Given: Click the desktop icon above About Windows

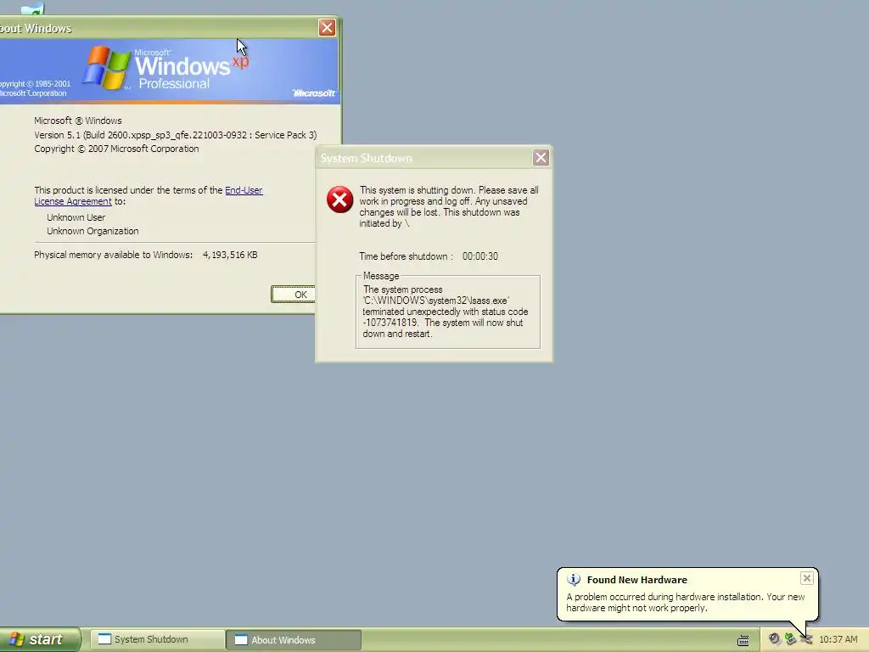Looking at the screenshot, I should tap(31, 8).
